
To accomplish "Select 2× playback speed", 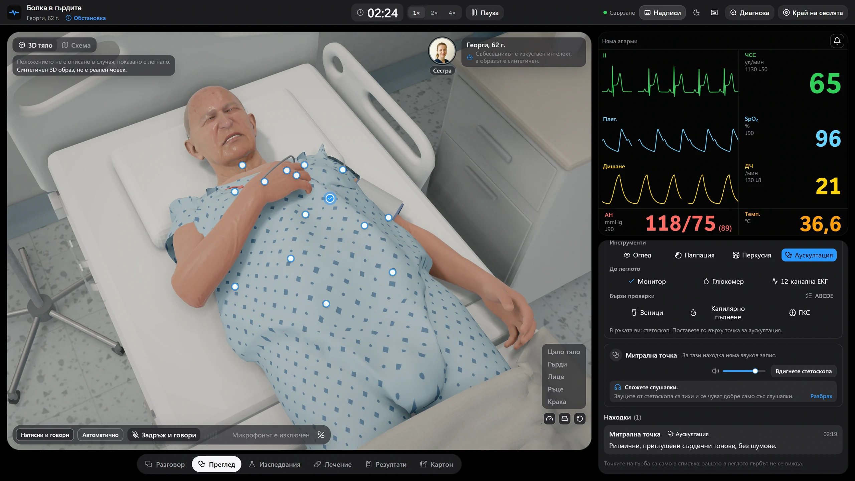I will click(434, 13).
